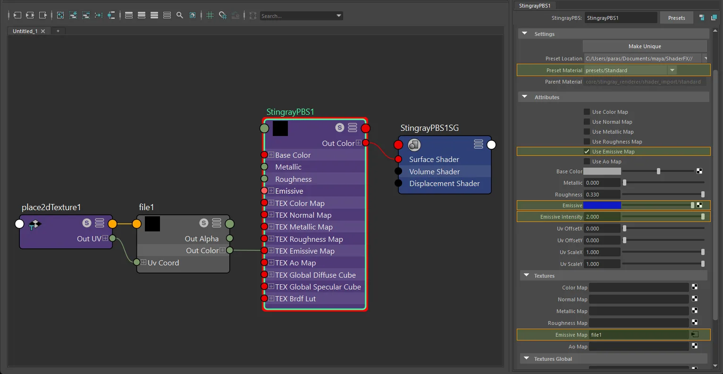Viewport: 723px width, 374px height.
Task: Click connected-node arrow icon beside Emissive Map
Action: click(695, 334)
